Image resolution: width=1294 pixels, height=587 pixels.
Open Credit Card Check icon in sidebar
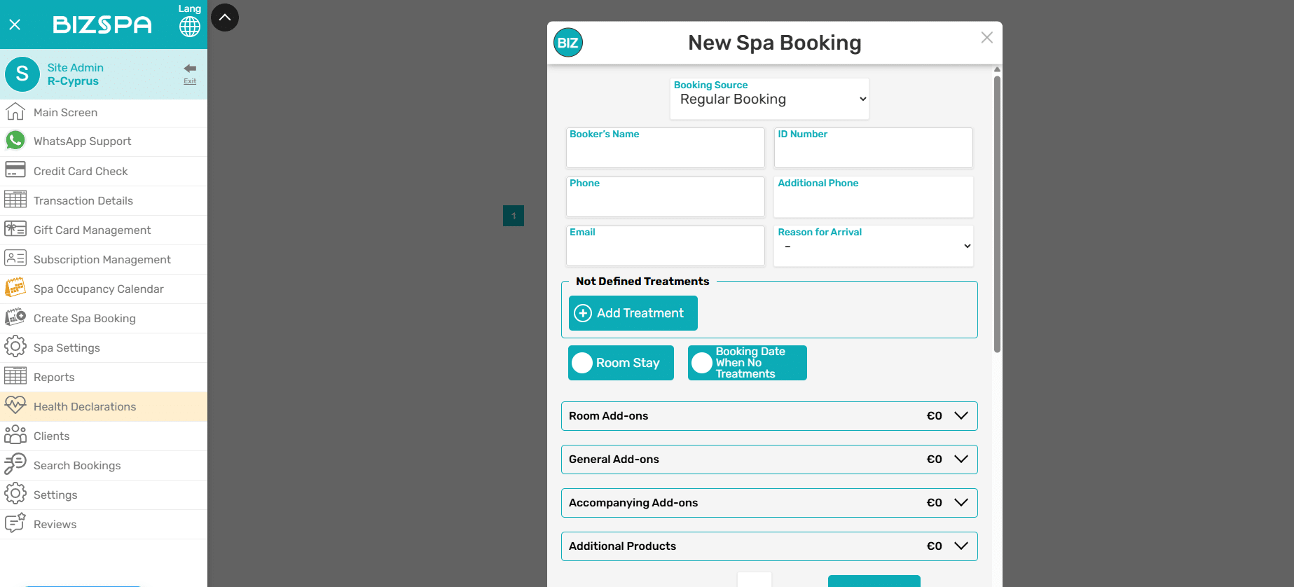[15, 170]
